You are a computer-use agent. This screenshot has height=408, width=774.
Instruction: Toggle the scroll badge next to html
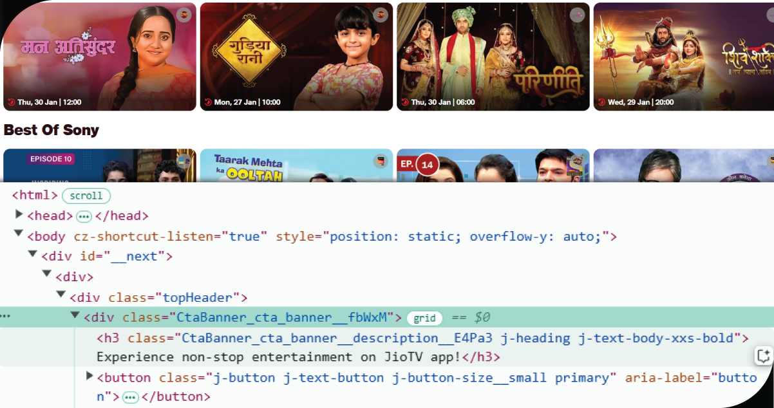(x=86, y=196)
